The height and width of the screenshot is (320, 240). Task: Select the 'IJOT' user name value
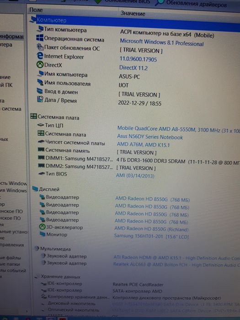click(123, 85)
